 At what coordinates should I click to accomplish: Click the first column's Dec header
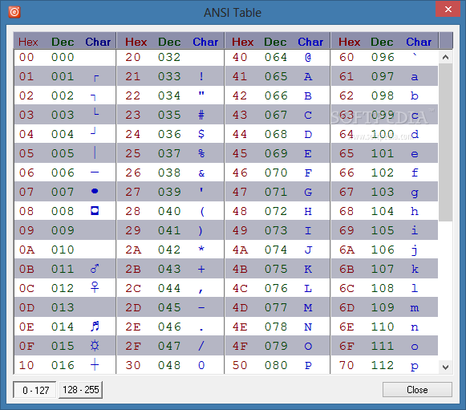pyautogui.click(x=63, y=42)
